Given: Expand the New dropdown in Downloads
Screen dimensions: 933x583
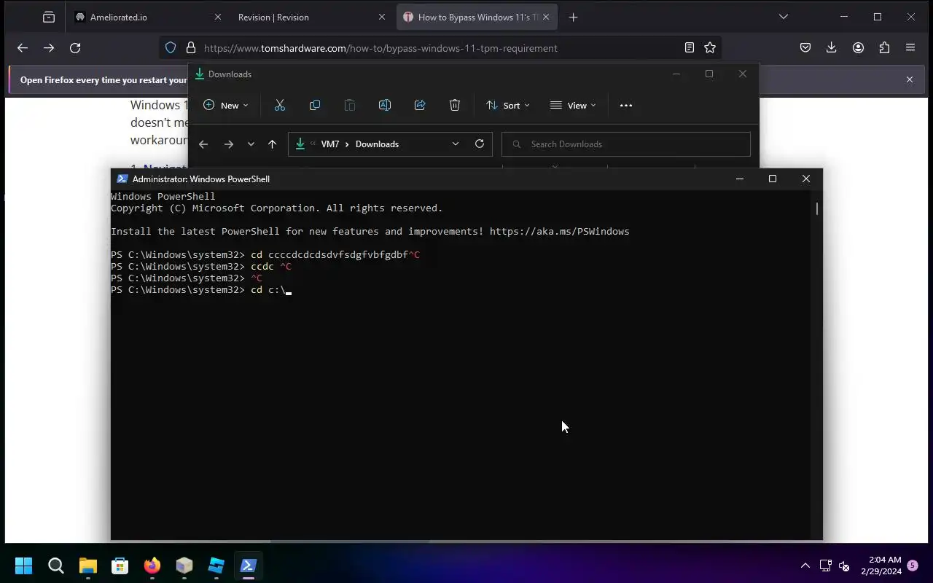Looking at the screenshot, I should (226, 105).
